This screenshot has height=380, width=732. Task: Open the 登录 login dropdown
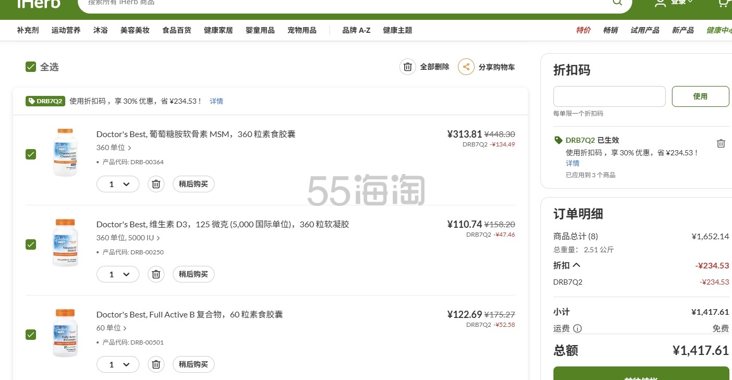(682, 2)
